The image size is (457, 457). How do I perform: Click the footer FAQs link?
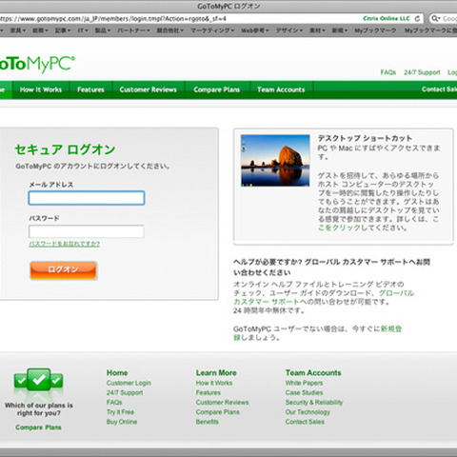click(x=114, y=403)
